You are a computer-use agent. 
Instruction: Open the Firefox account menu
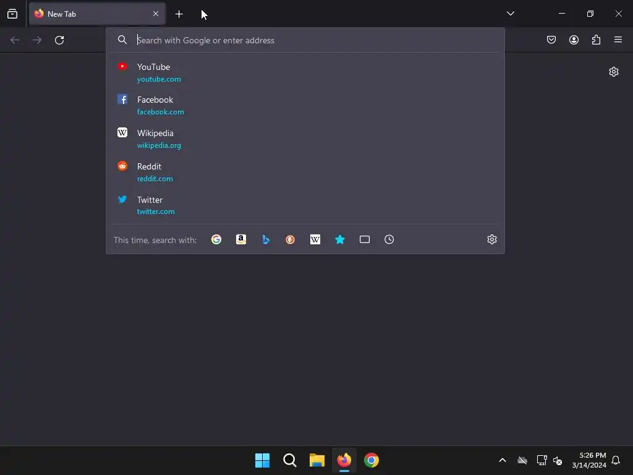tap(574, 40)
